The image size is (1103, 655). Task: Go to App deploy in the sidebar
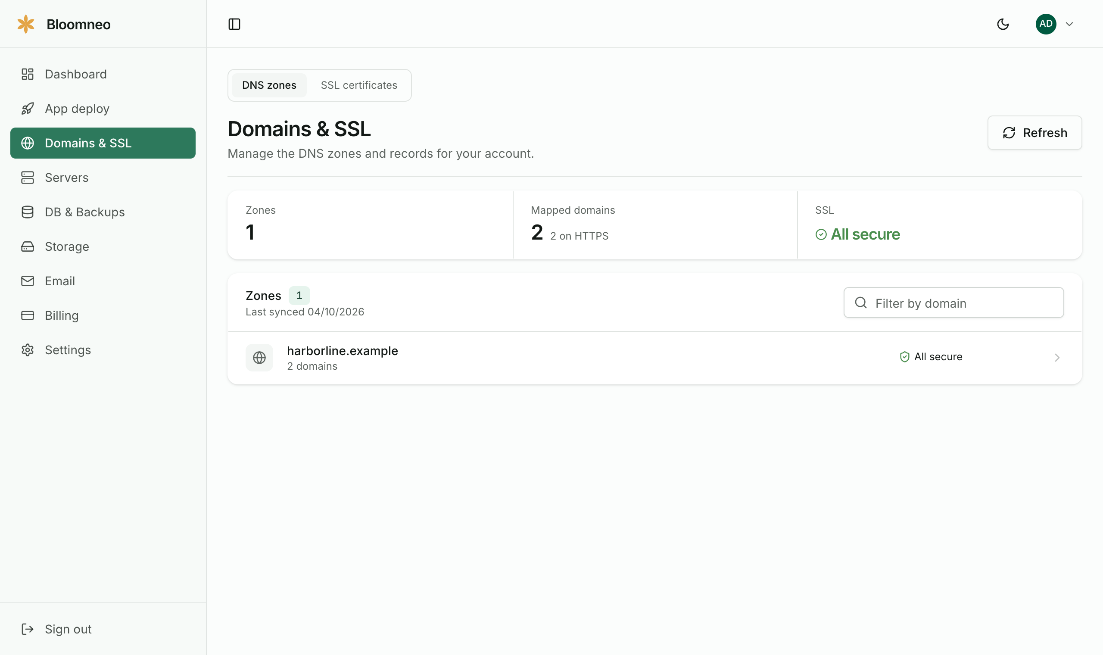(103, 109)
